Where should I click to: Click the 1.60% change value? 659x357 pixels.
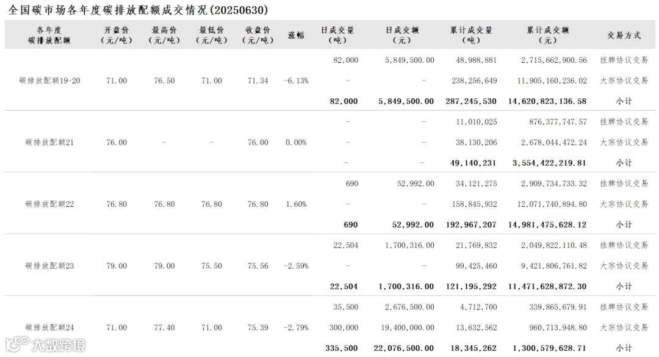tap(296, 204)
